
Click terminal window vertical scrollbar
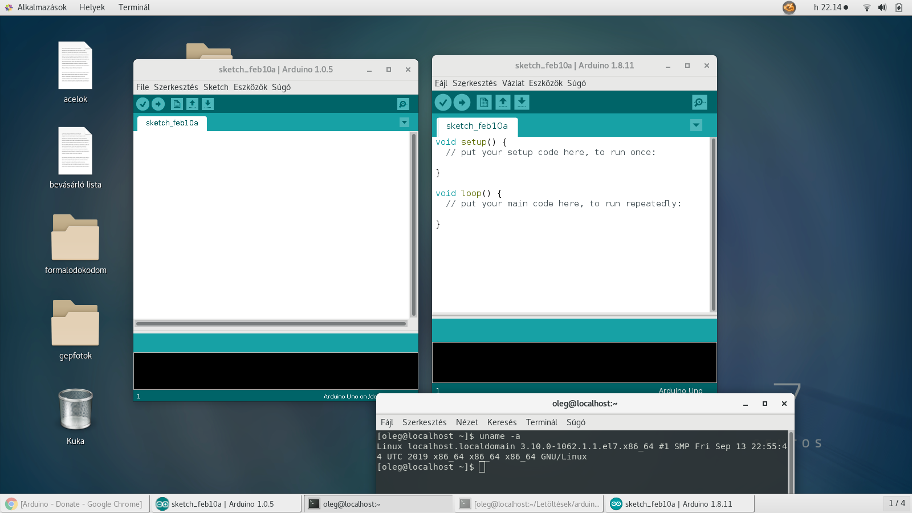point(791,462)
